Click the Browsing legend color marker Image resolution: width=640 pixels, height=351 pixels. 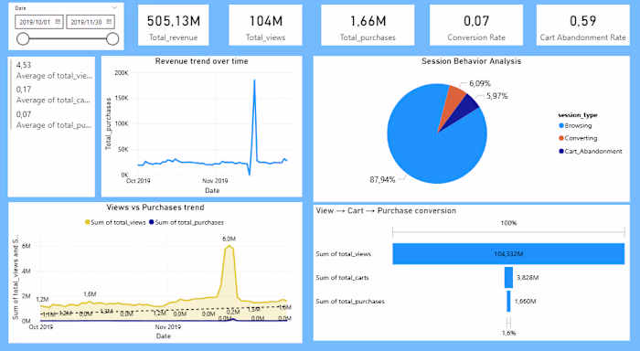(x=561, y=125)
